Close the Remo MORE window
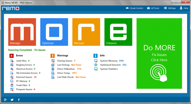This screenshot has height=104, width=191. pyautogui.click(x=186, y=2)
